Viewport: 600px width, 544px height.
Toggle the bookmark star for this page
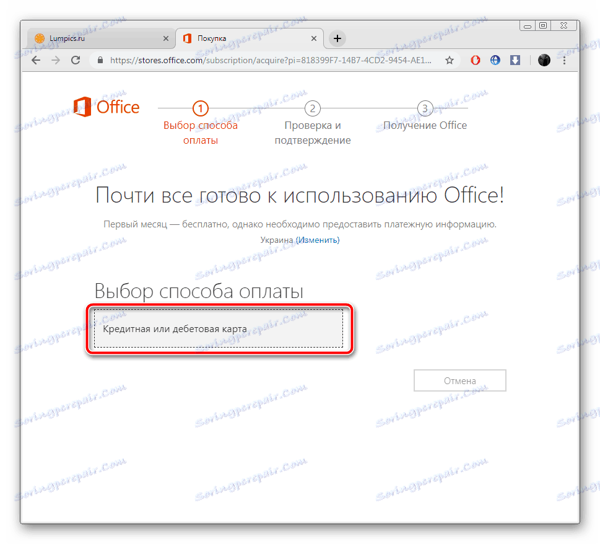(449, 60)
